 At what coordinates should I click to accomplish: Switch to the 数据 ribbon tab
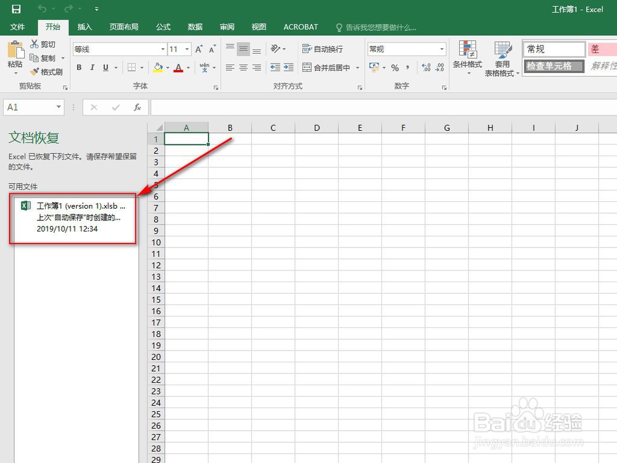[195, 27]
